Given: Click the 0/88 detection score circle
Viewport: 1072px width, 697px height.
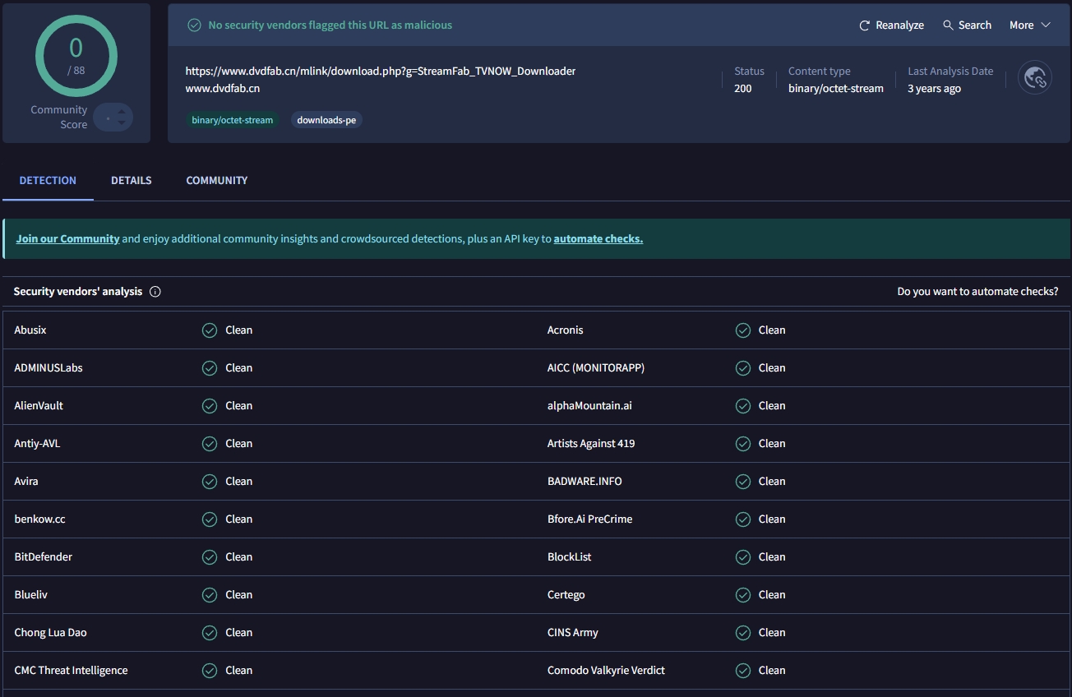Looking at the screenshot, I should pos(76,56).
